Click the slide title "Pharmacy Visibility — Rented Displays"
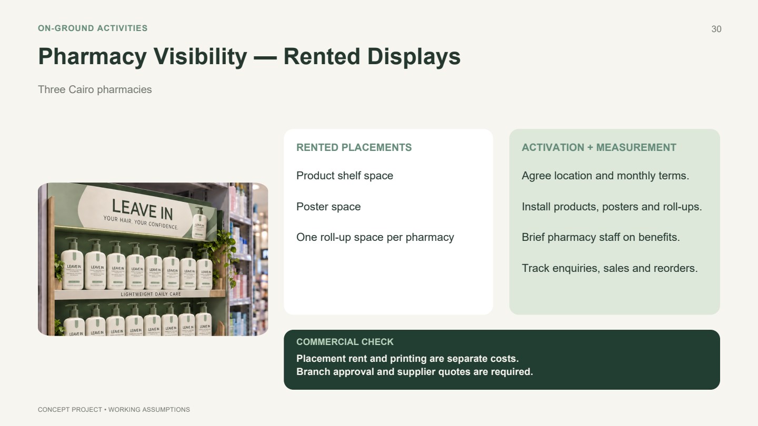 pos(249,56)
